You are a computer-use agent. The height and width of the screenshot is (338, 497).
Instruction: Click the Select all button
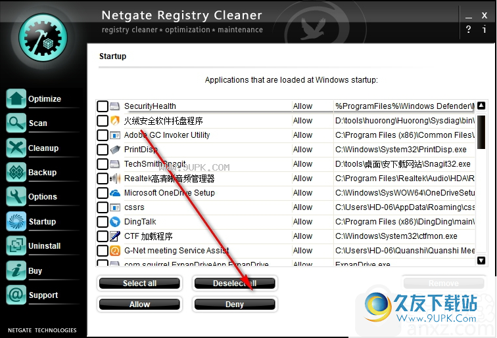(139, 284)
